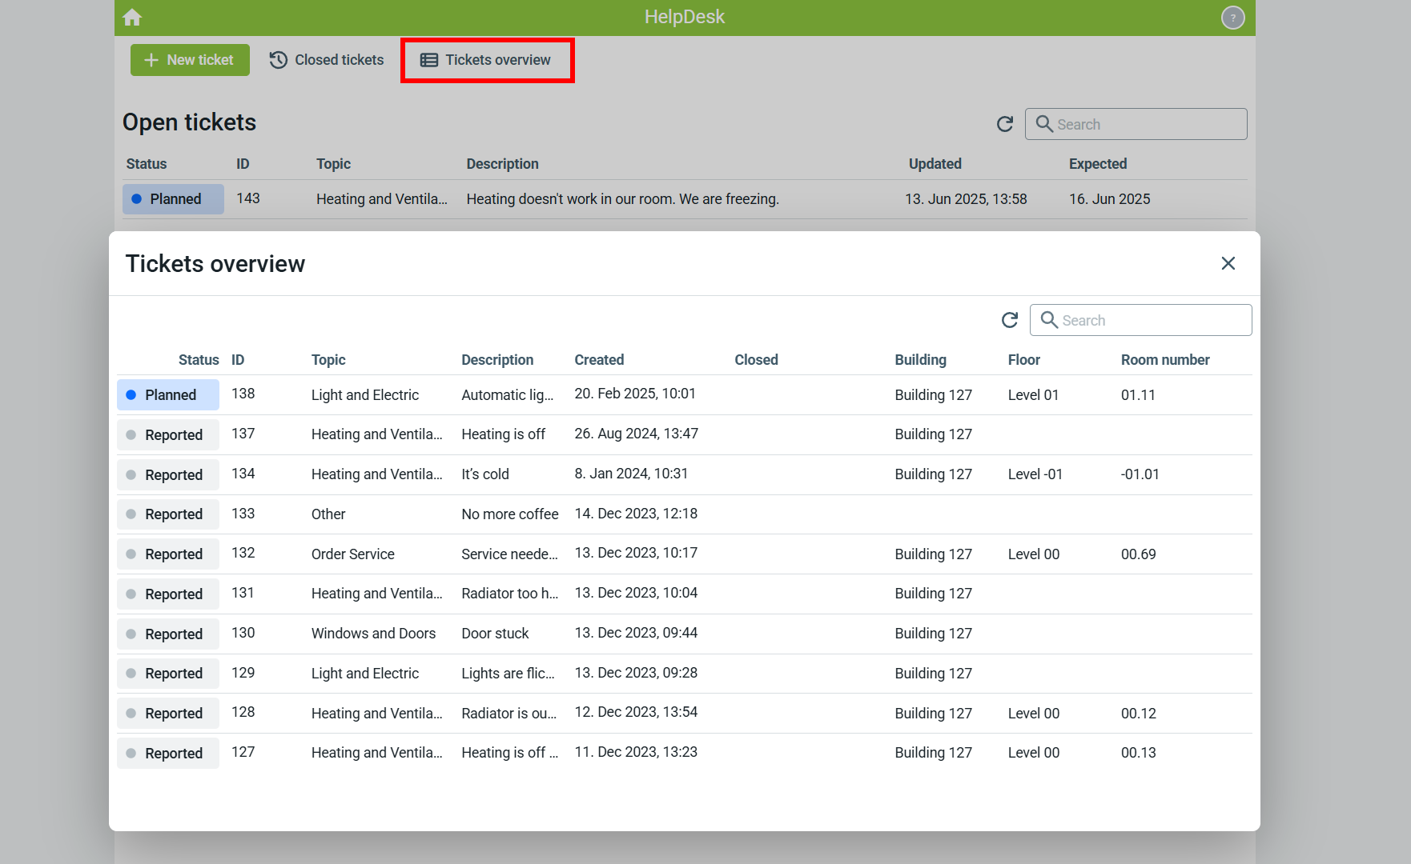
Task: Open the help question mark icon
Action: click(x=1232, y=17)
